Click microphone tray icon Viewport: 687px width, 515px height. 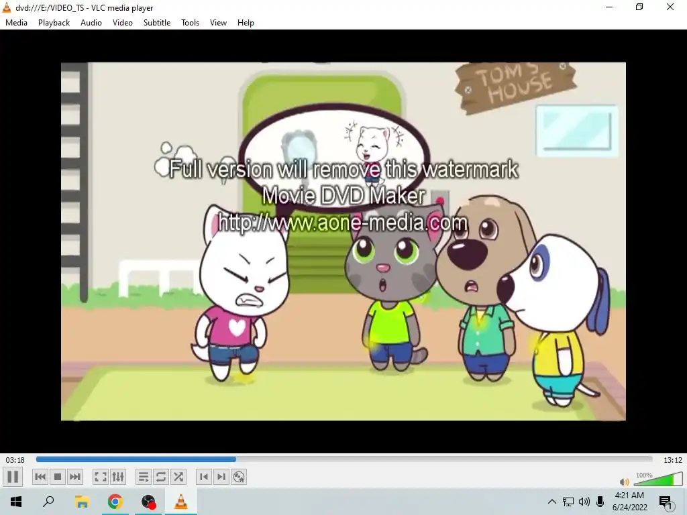click(600, 502)
